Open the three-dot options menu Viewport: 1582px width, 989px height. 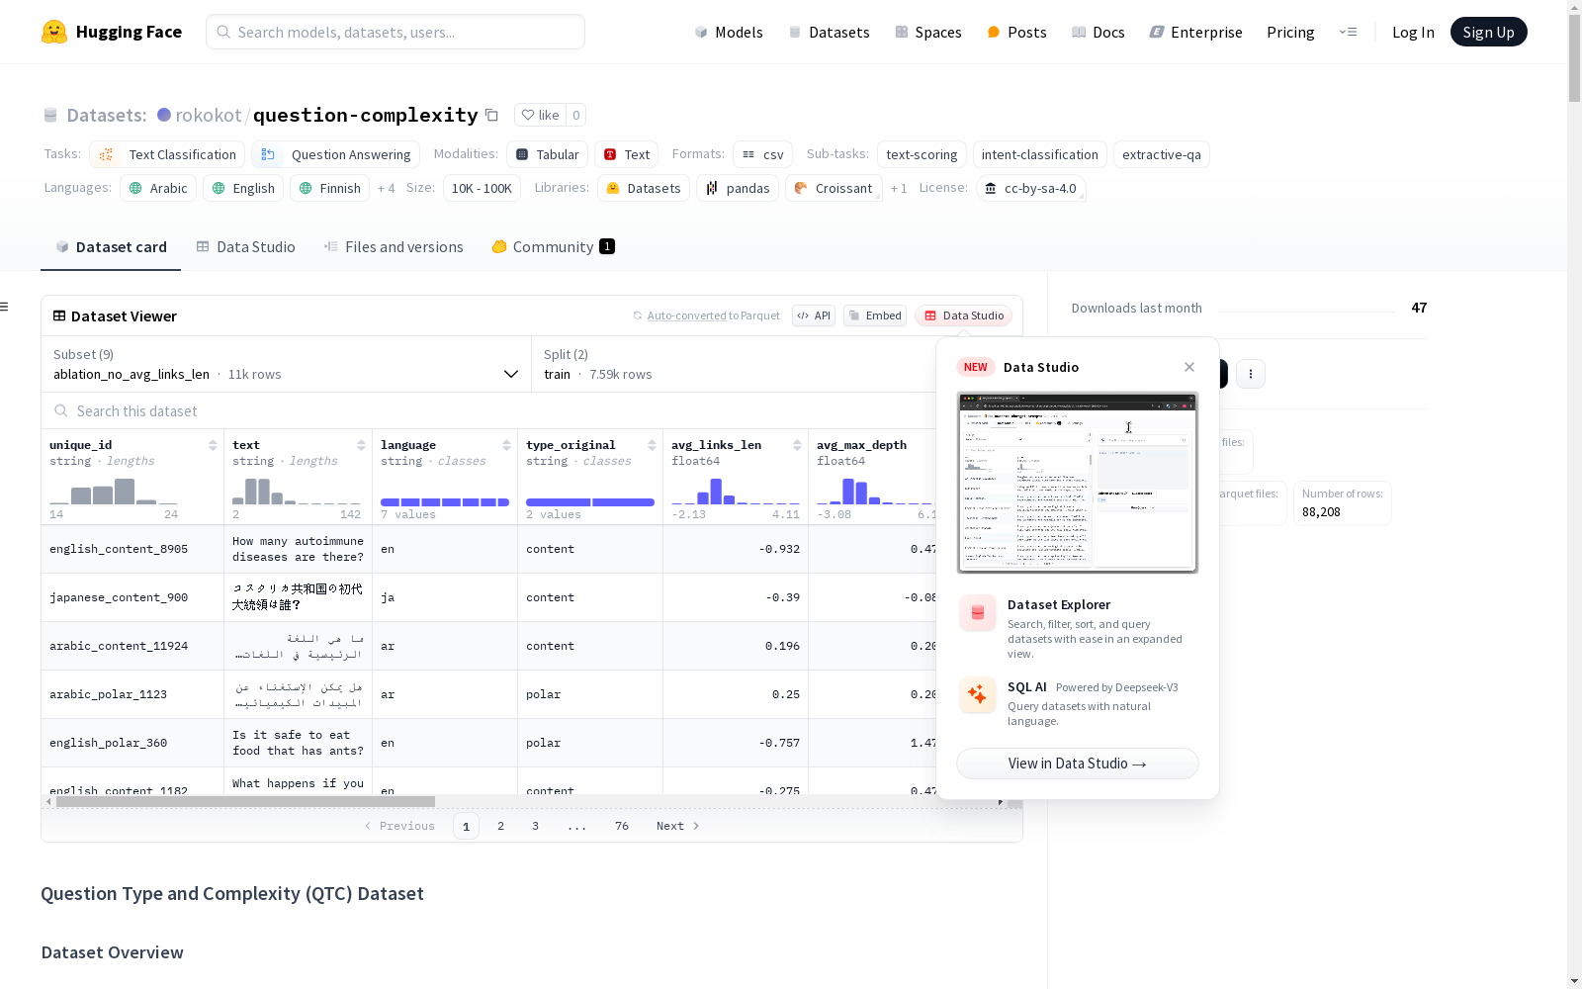[1251, 374]
